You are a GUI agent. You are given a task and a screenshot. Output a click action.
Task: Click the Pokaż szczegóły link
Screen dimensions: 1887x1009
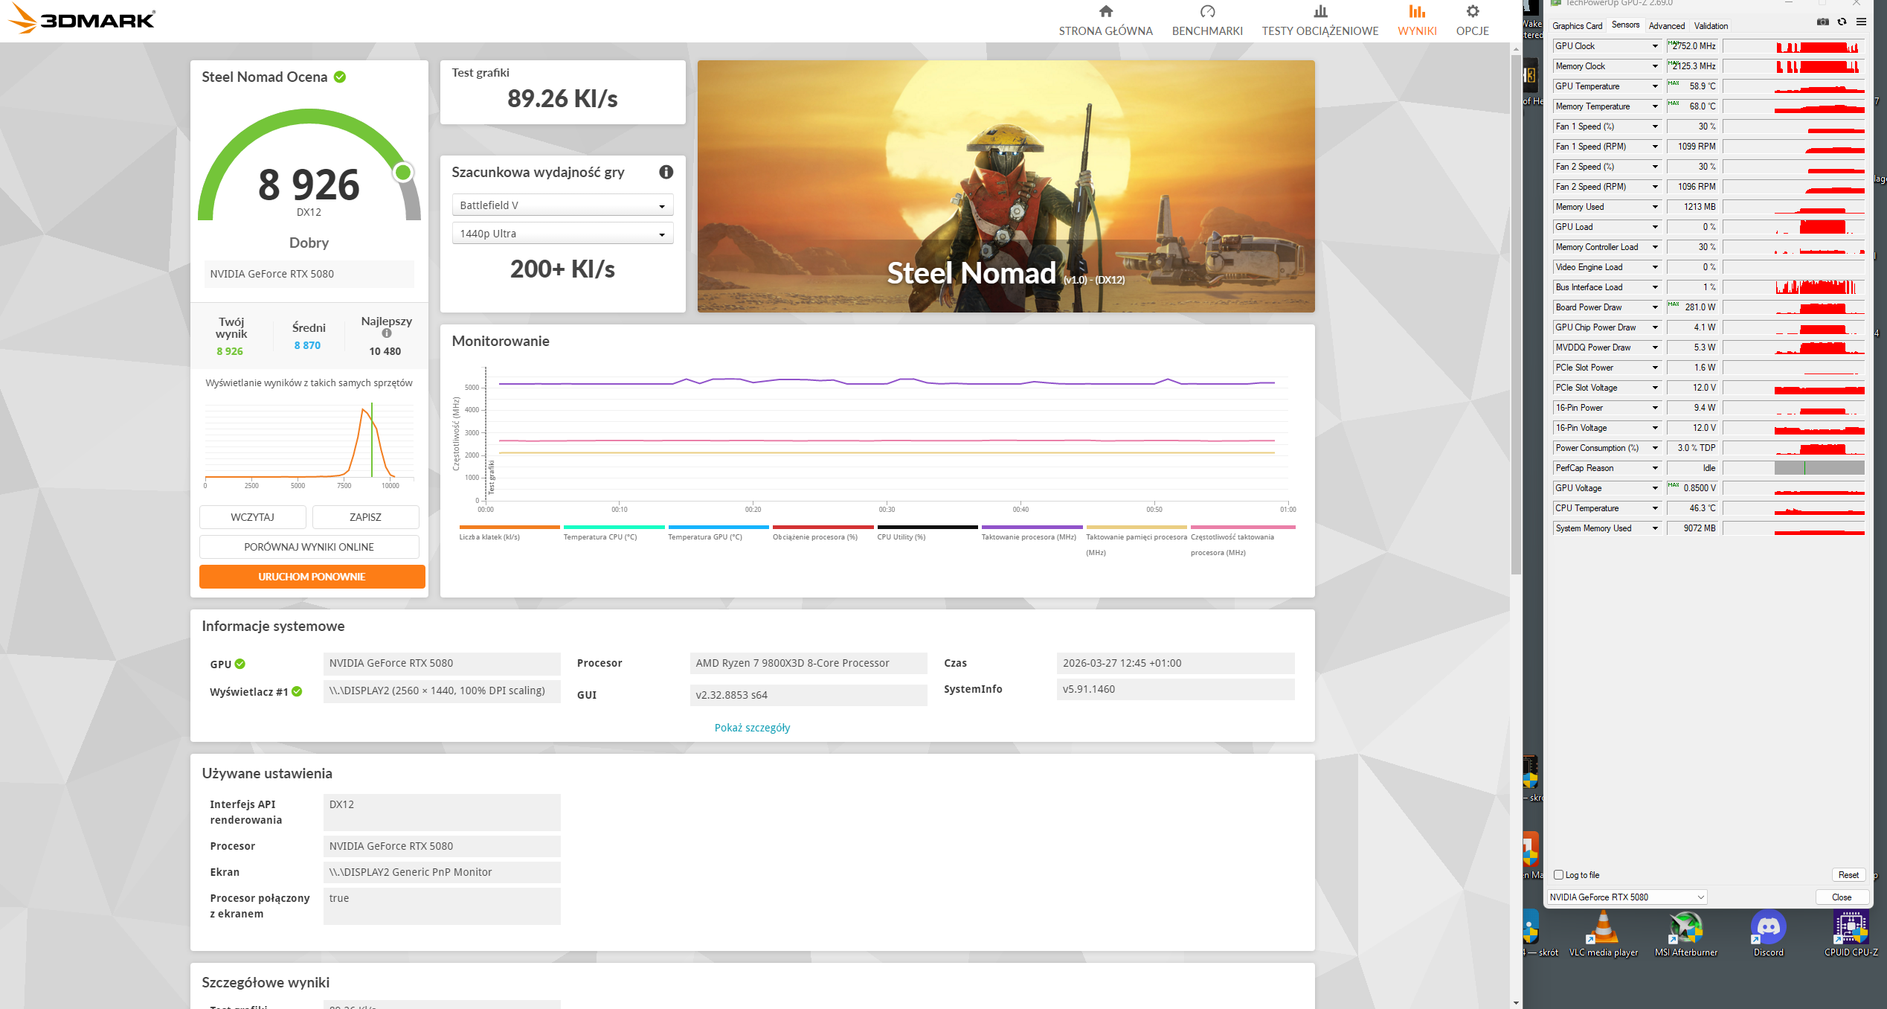click(752, 728)
